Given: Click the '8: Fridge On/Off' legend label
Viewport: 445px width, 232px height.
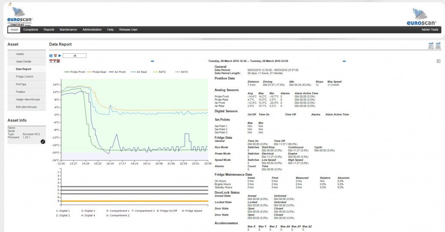Looking at the screenshot, I should tap(167, 211).
